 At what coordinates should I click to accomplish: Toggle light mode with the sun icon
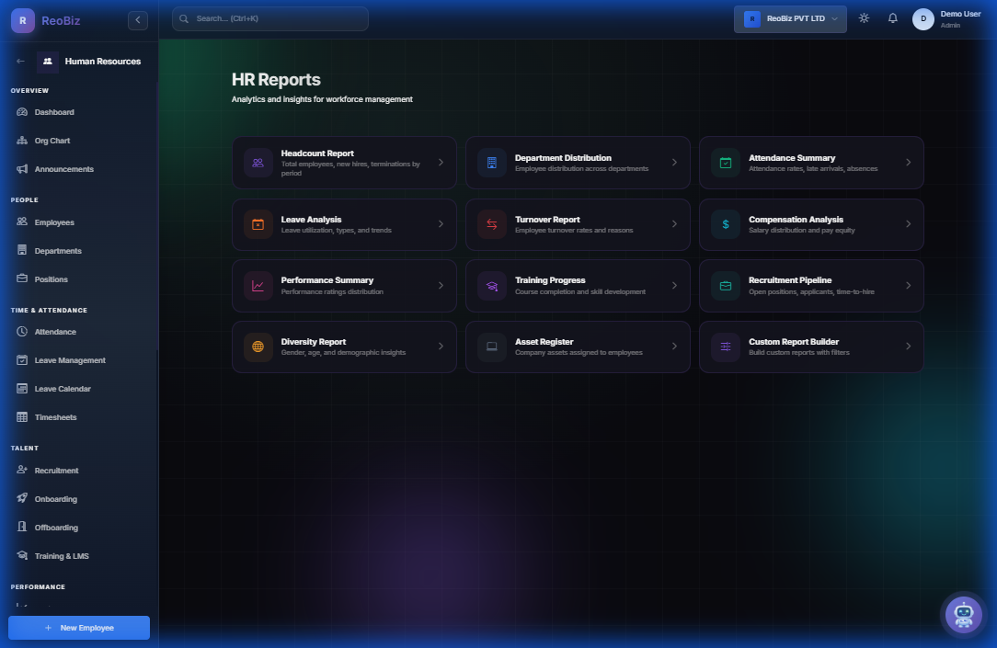coord(863,17)
